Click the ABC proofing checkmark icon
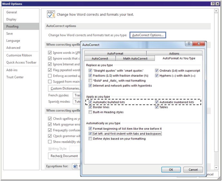 pos(51,14)
